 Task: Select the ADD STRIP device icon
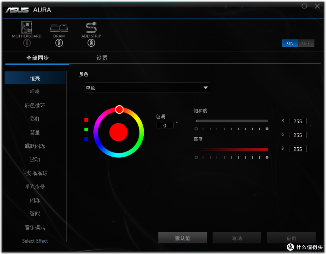pyautogui.click(x=91, y=27)
